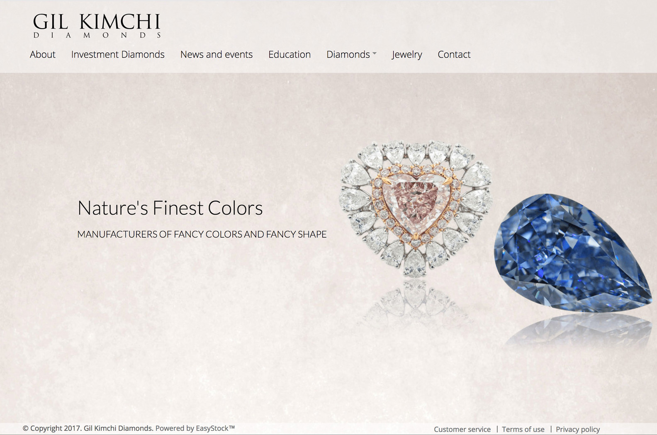The image size is (657, 435).
Task: Go to Investment Diamonds
Action: [x=118, y=54]
